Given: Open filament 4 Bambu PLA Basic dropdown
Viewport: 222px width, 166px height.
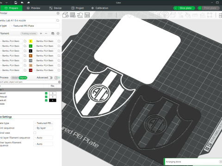Looking at the screenshot, I should tap(45, 46).
